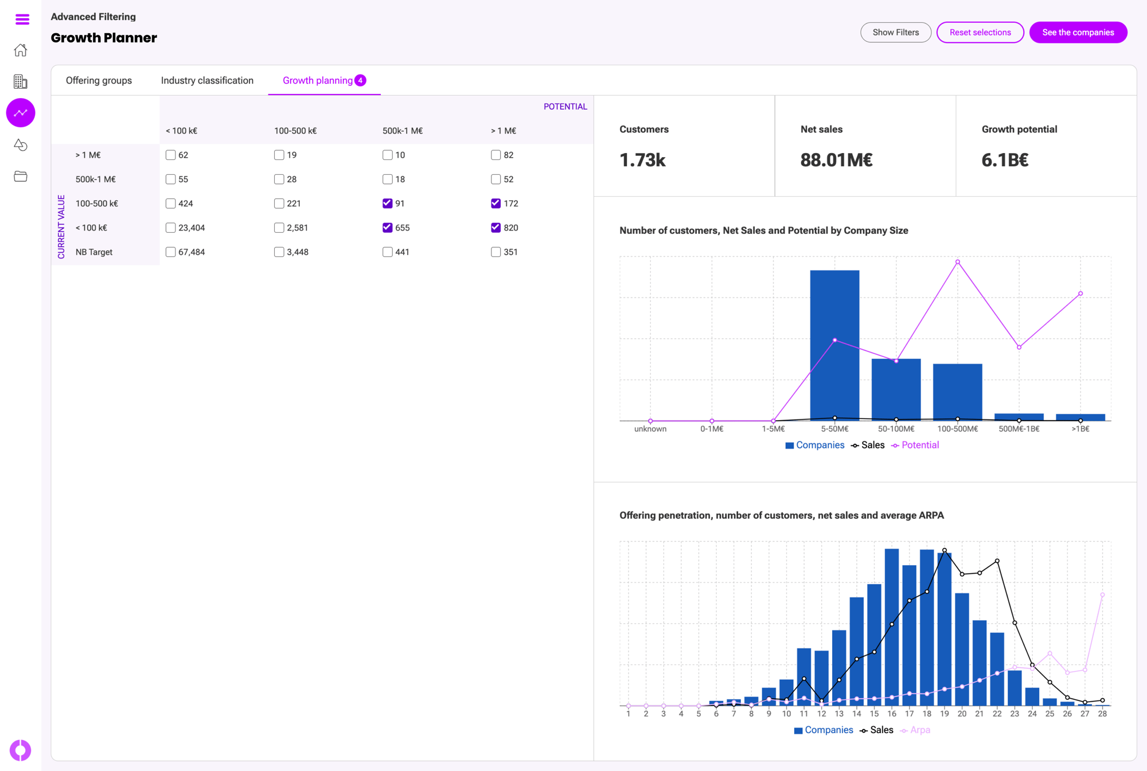Go to the home icon in sidebar

pos(21,50)
